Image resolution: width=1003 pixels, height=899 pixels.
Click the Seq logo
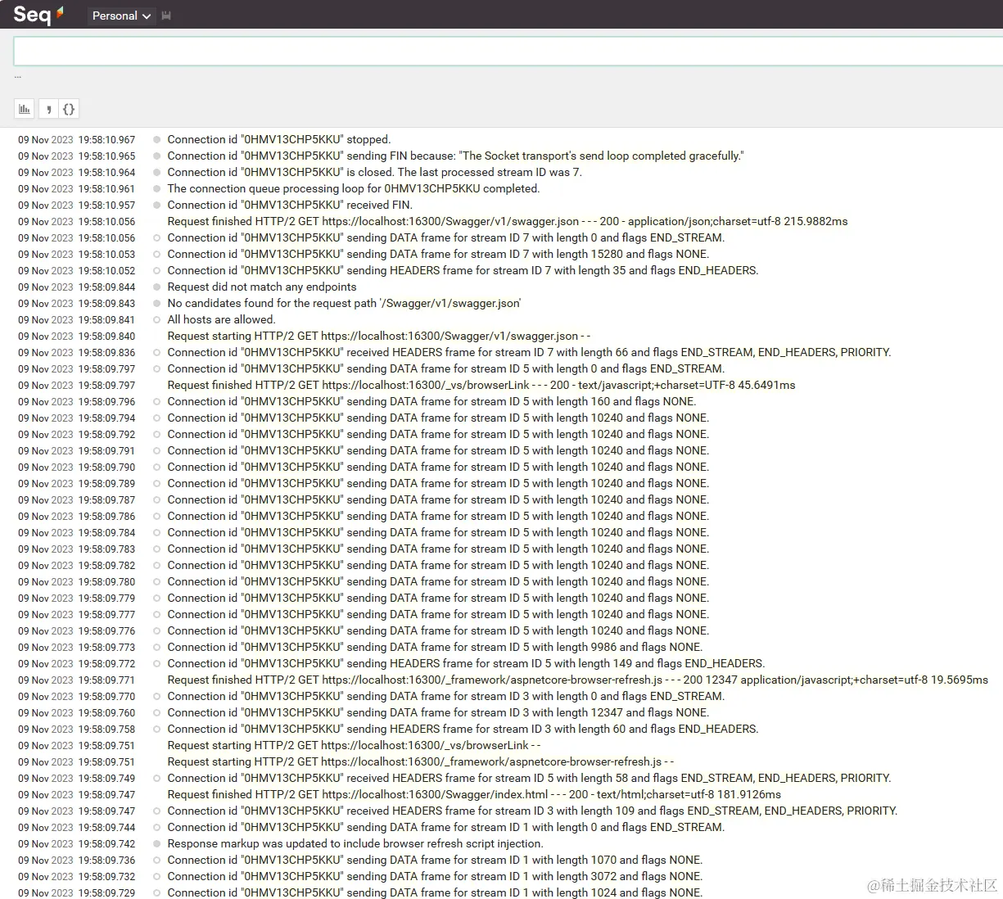click(x=38, y=14)
